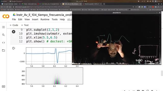This screenshot has width=163, height=91.
Task: Open the table of contents sidebar icon
Action: (x=3, y=27)
